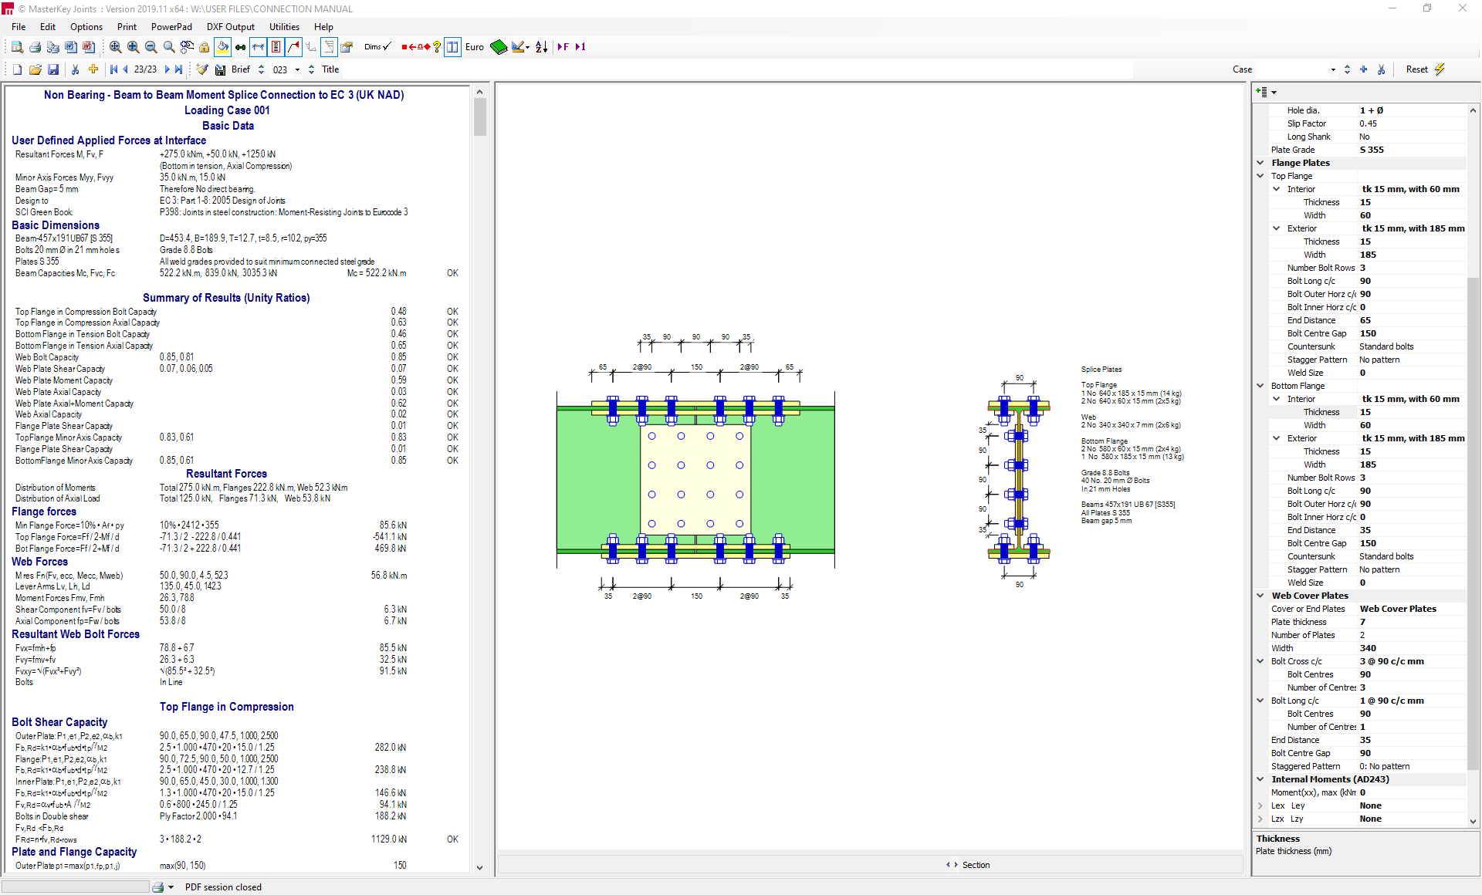Collapse Internal Moments (AD243) section
Viewport: 1482px width, 895px height.
coord(1260,779)
